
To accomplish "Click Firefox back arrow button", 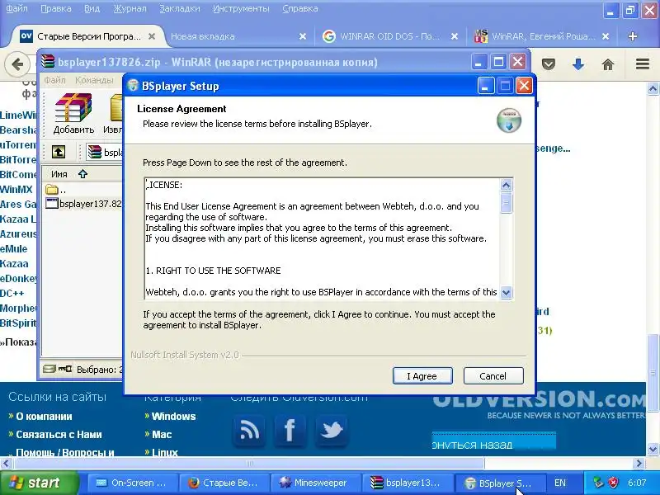I will tap(16, 64).
